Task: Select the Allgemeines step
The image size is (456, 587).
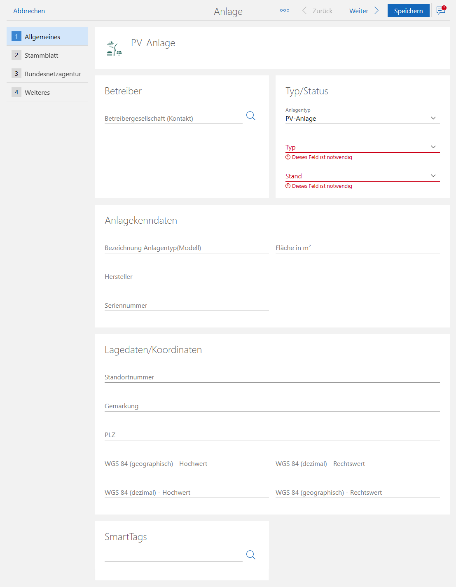Action: (42, 36)
